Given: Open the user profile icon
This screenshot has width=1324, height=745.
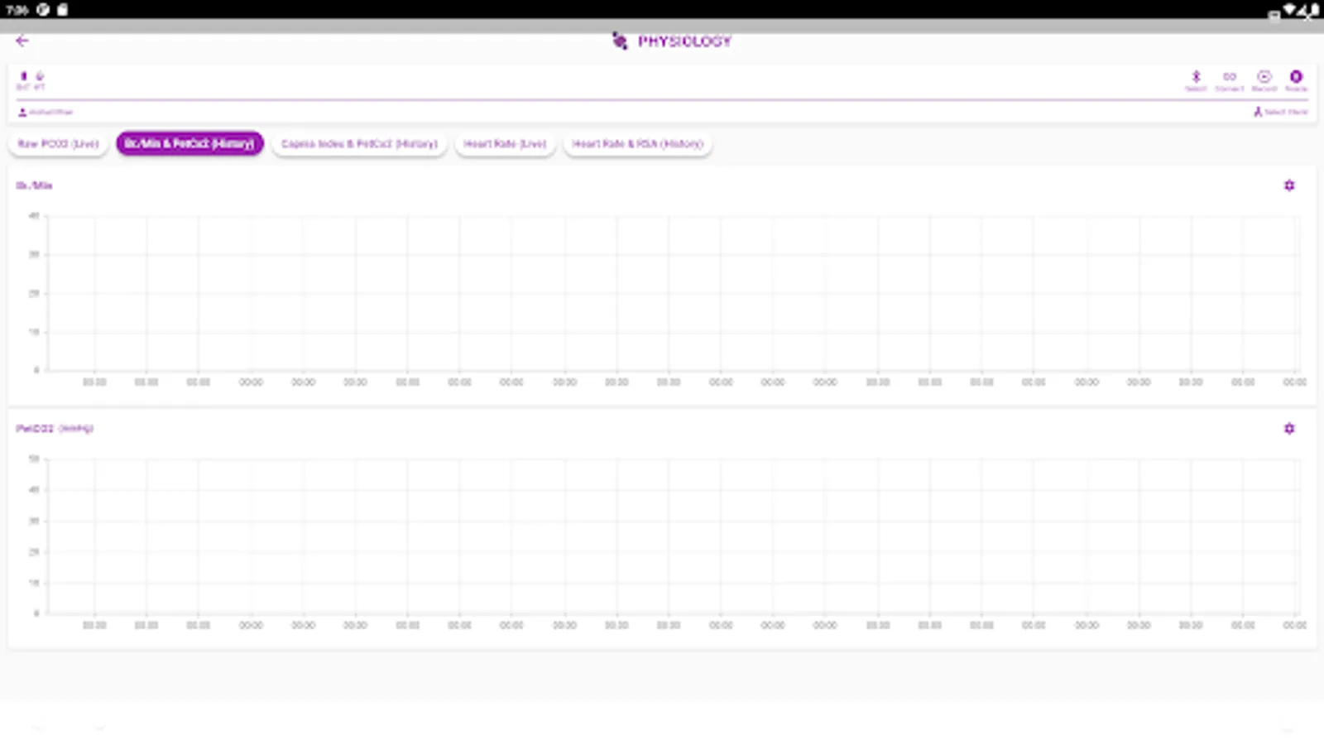Looking at the screenshot, I should coord(22,112).
